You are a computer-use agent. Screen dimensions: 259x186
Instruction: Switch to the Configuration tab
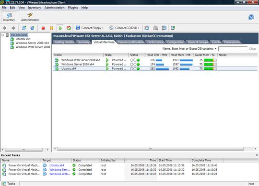tap(176, 42)
